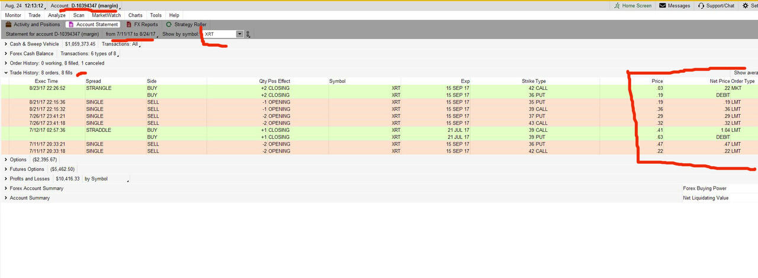
Task: Open the Activity and Positions subtab
Action: (33, 25)
